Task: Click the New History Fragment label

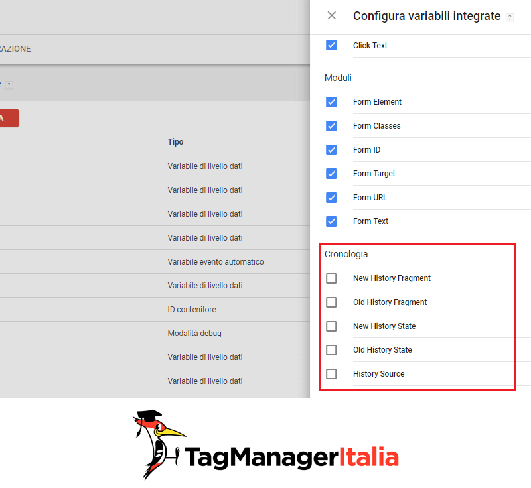Action: [x=392, y=278]
